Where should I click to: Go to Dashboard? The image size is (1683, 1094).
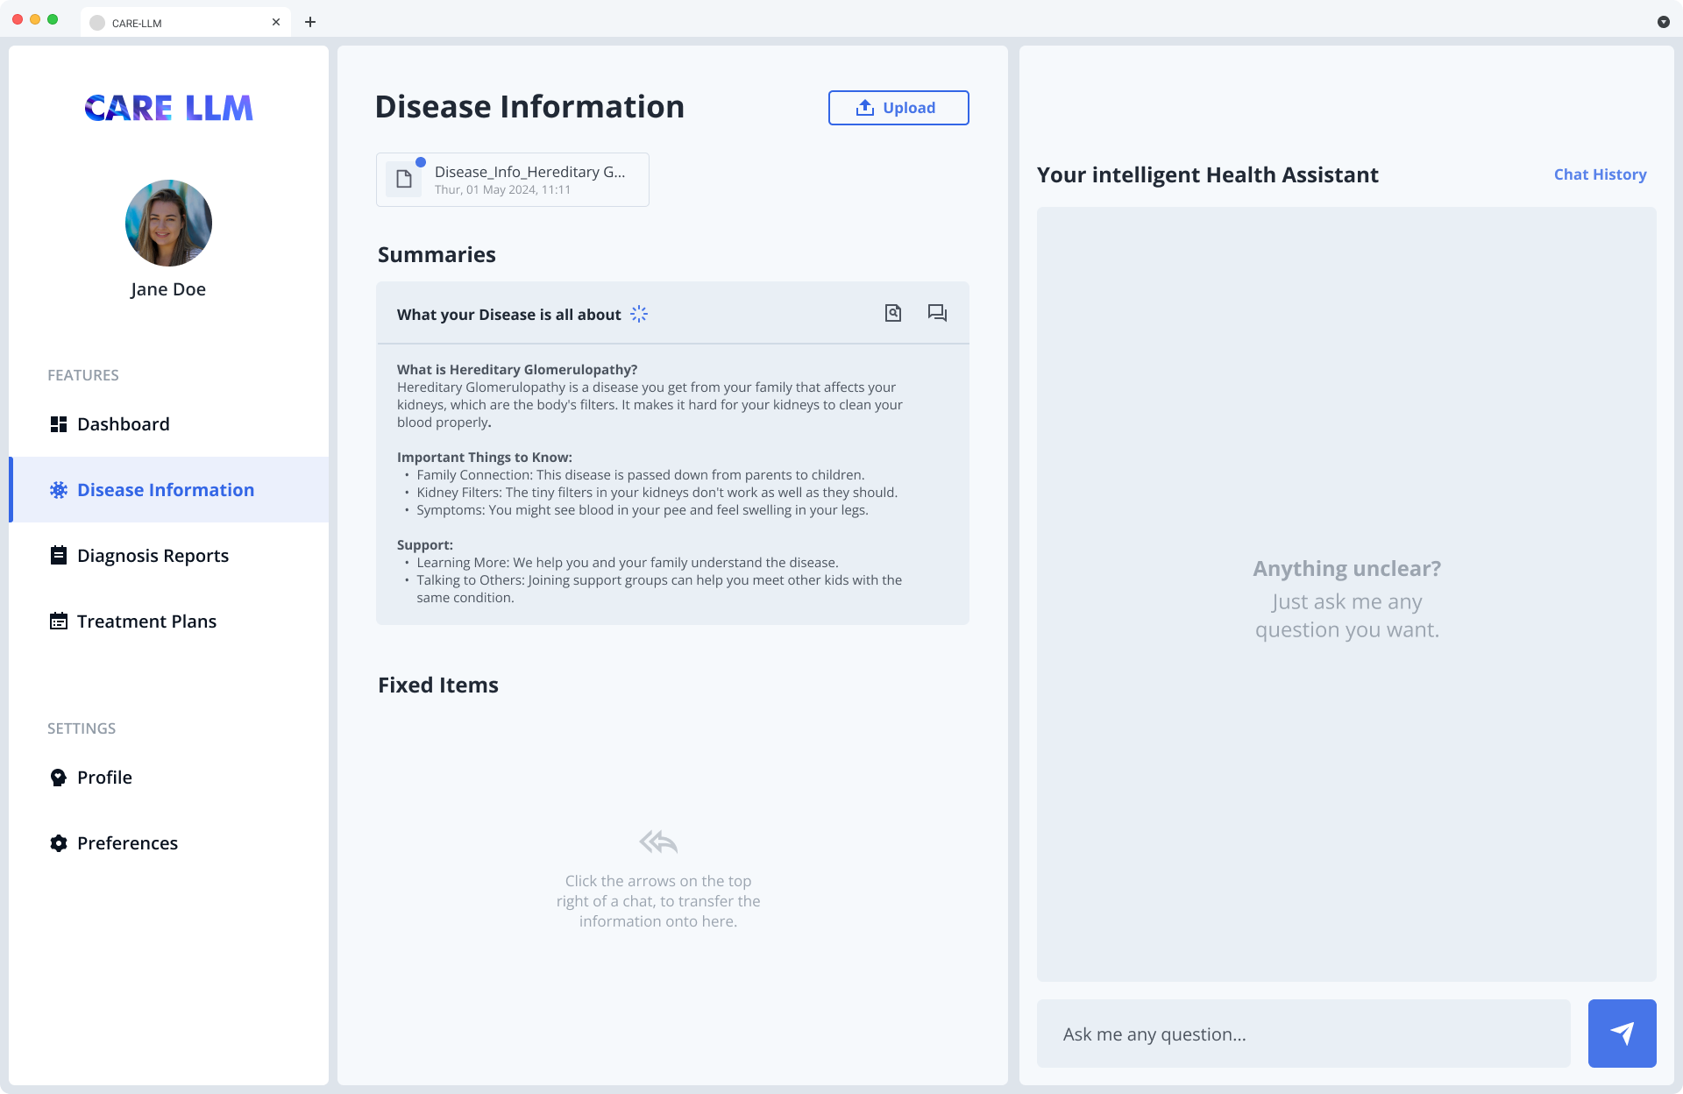pos(168,424)
